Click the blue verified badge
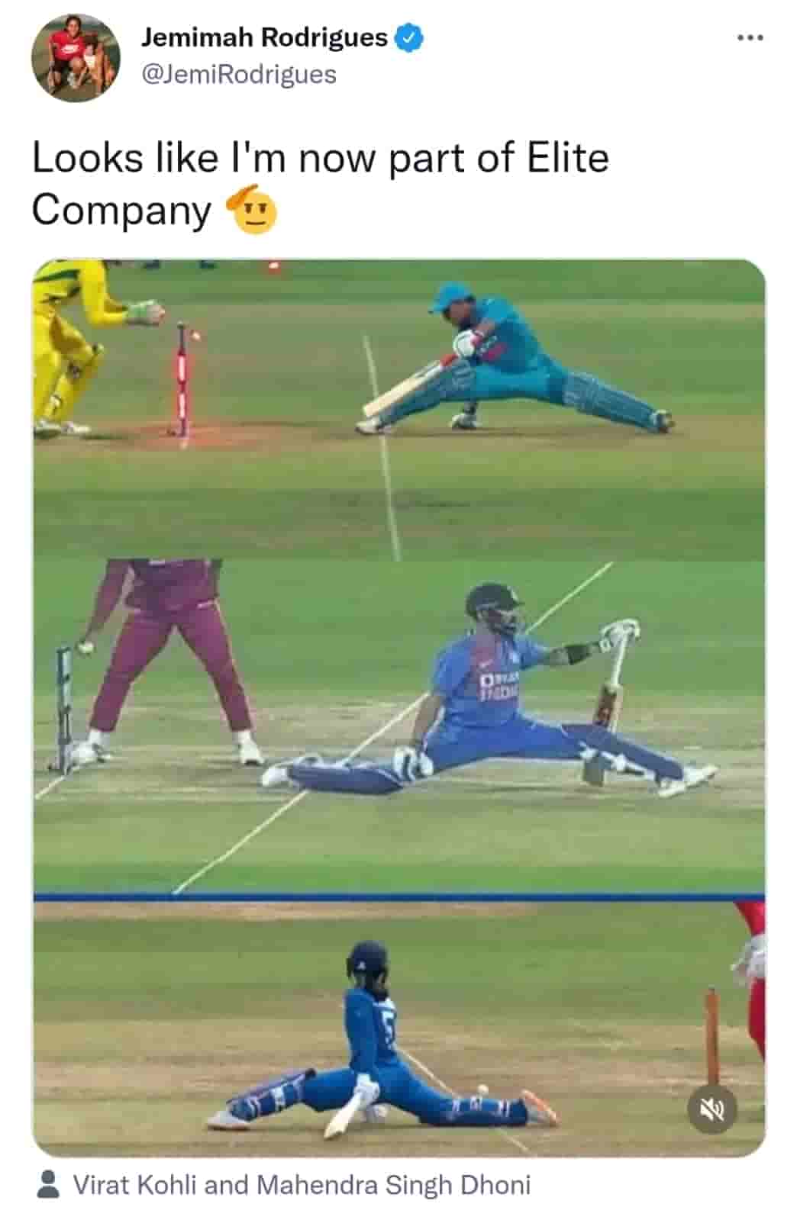The height and width of the screenshot is (1220, 797). (408, 37)
